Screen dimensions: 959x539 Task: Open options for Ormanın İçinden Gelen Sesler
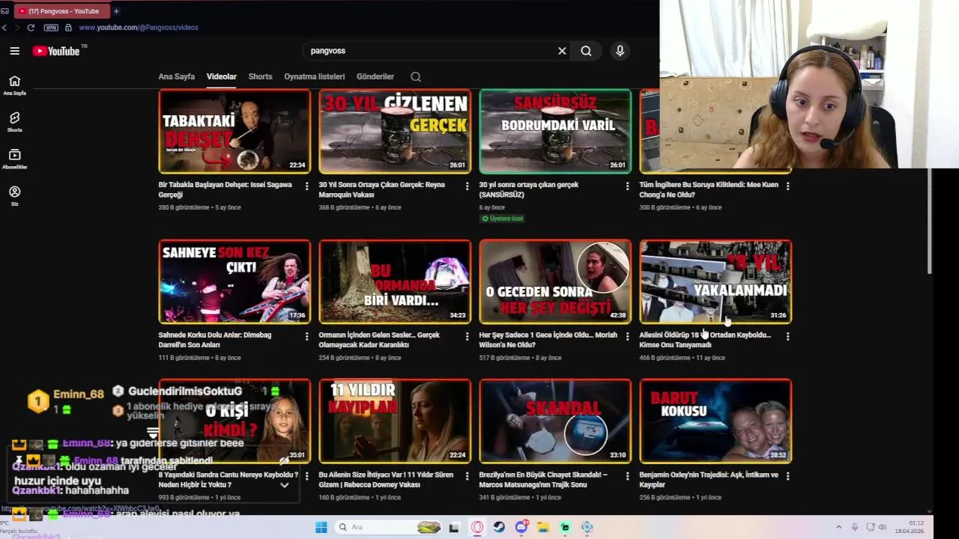[x=467, y=336]
